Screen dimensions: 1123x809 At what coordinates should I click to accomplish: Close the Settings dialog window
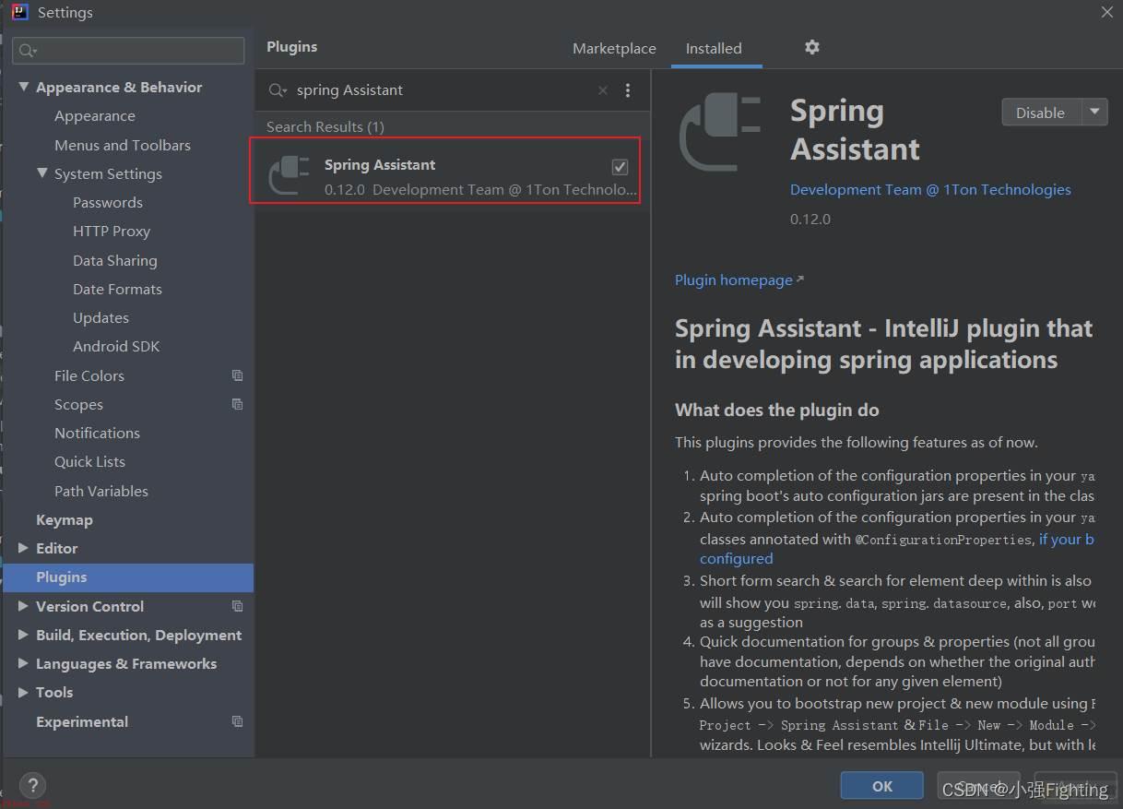[x=1107, y=11]
